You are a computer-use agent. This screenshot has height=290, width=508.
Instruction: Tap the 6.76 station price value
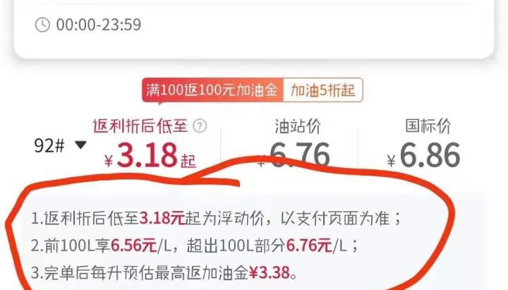click(299, 155)
